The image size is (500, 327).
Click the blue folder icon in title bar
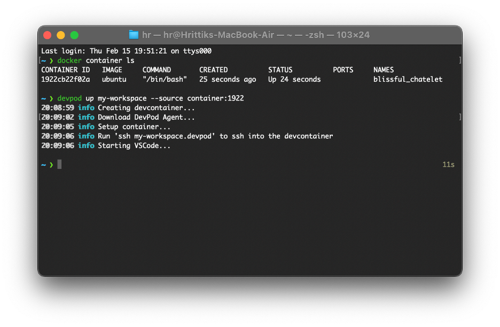point(134,35)
